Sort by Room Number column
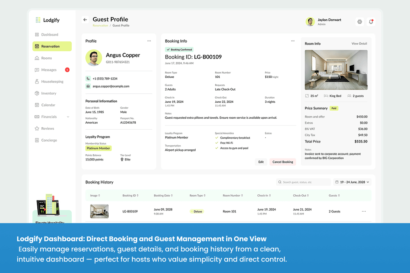This screenshot has width=410, height=273. 233,196
